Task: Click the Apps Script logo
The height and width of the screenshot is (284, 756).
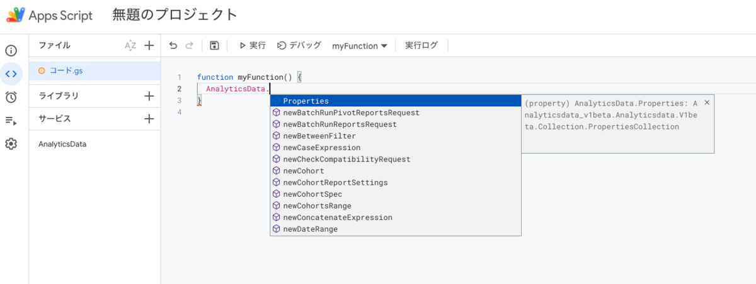Action: tap(16, 15)
